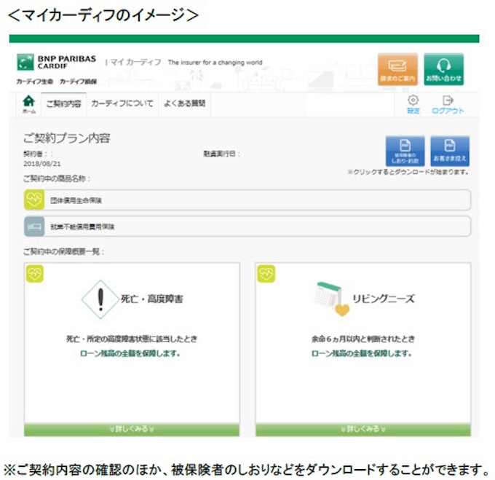Screen dimensions: 495x480
Task: Click the home icon in the navigation bar
Action: pyautogui.click(x=28, y=102)
